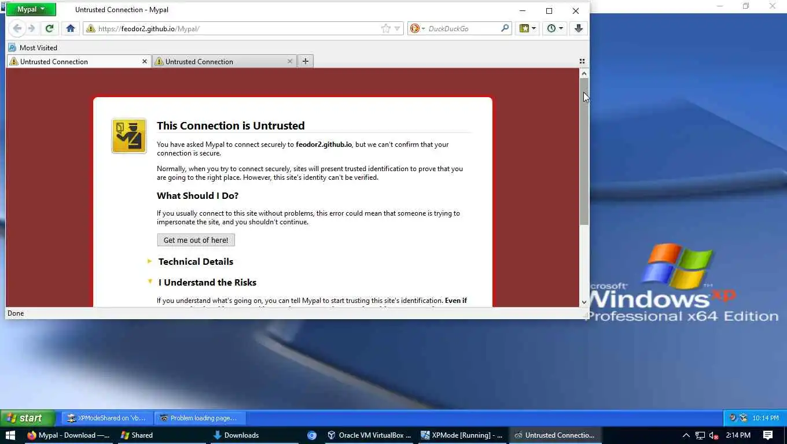Click the This Connection is Untrusted heading
Screen dimensions: 787x444
click(x=230, y=125)
